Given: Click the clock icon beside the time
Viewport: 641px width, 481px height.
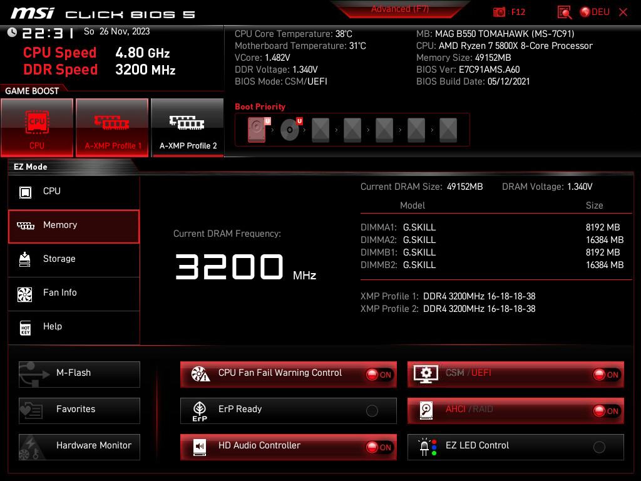Looking at the screenshot, I should point(12,33).
